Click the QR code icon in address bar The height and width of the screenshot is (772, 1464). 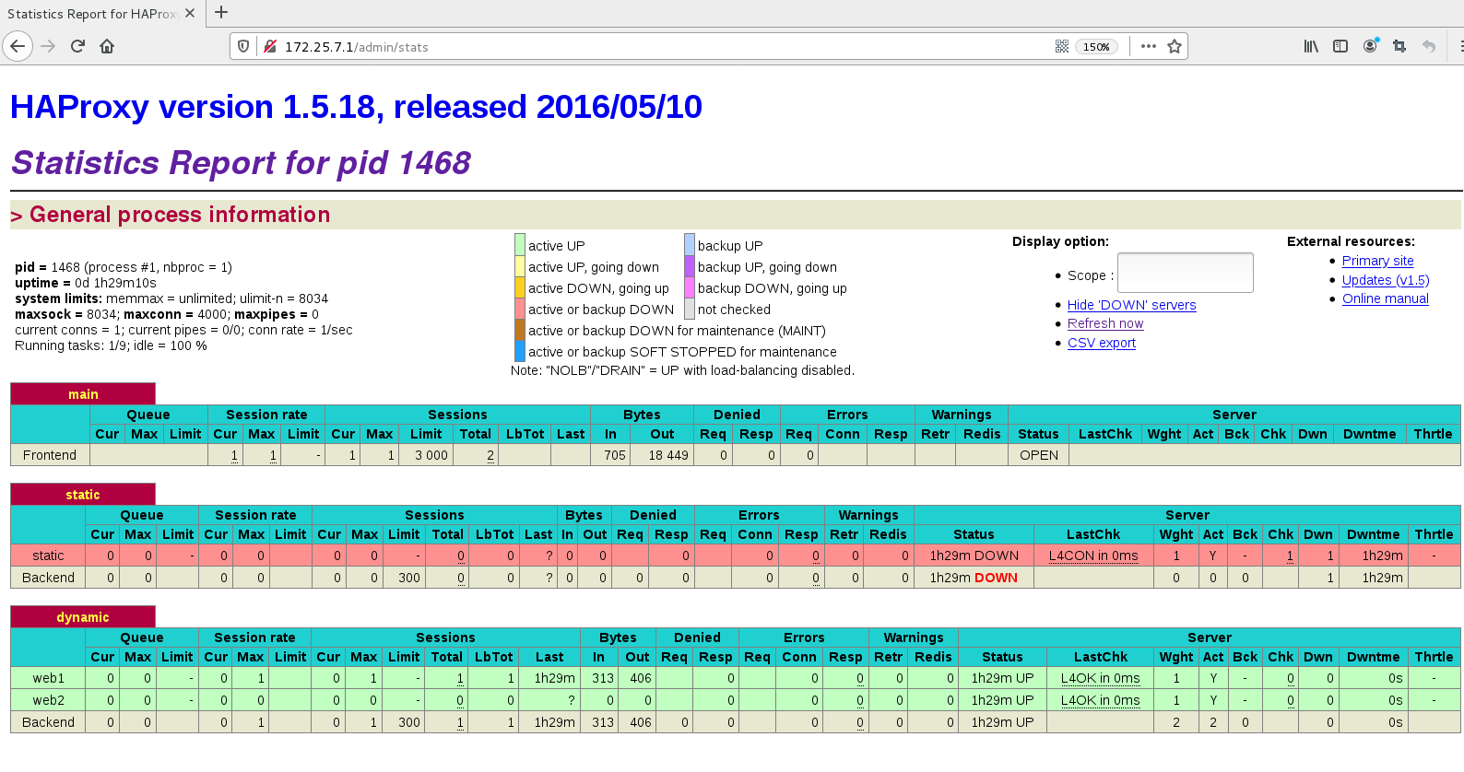coord(1062,46)
